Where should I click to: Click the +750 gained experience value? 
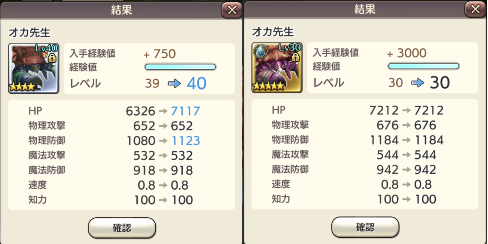pos(160,54)
